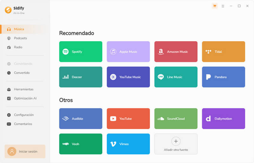
Task: Click the Sidify logo icon
Action: pyautogui.click(x=8, y=10)
